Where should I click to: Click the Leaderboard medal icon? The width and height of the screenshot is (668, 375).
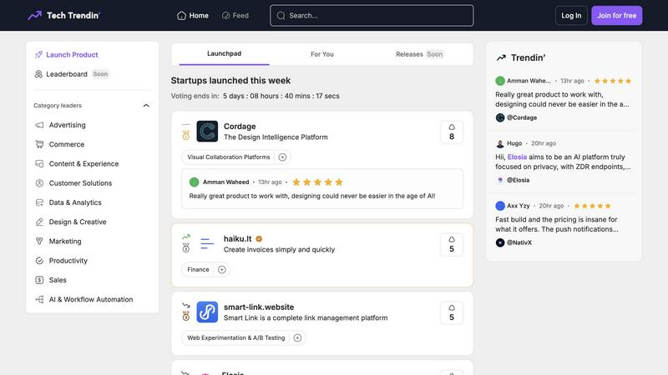click(38, 74)
